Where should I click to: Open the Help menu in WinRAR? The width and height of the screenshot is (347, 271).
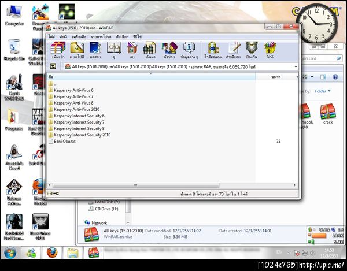(x=137, y=36)
